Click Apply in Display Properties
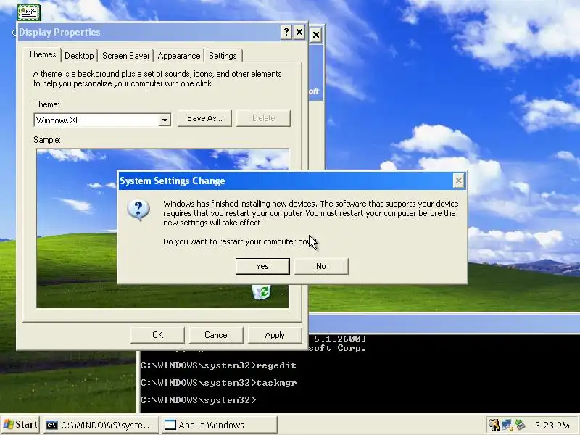 click(x=275, y=335)
